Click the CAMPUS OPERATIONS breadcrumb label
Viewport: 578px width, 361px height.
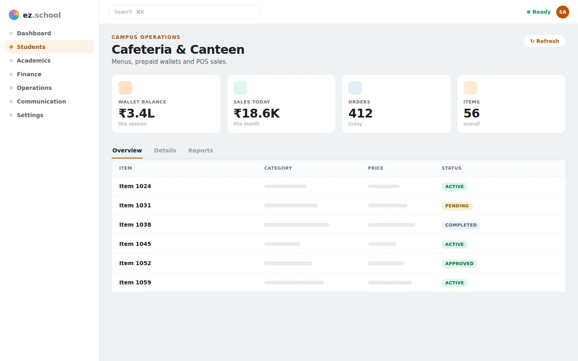(x=146, y=37)
